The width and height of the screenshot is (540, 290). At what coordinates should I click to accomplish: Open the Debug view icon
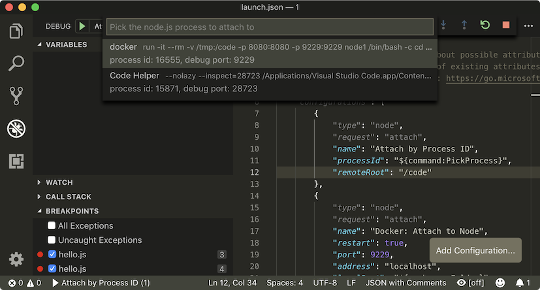coord(16,129)
